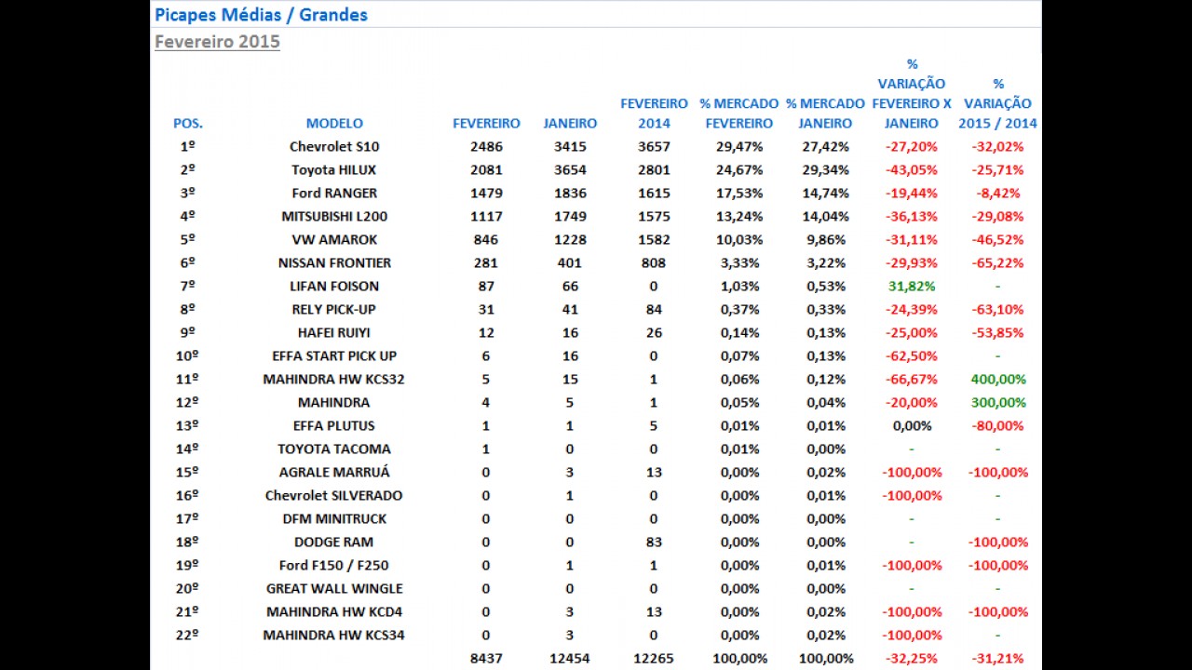Click the green 300,00% variation value
This screenshot has width=1192, height=670.
997,402
